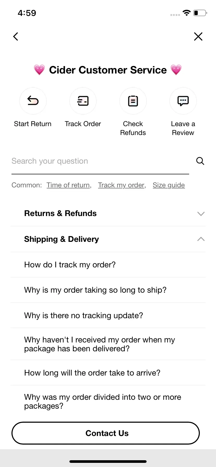Follow the "Track my order" common link
Screen dimensions: 216x467
122,185
